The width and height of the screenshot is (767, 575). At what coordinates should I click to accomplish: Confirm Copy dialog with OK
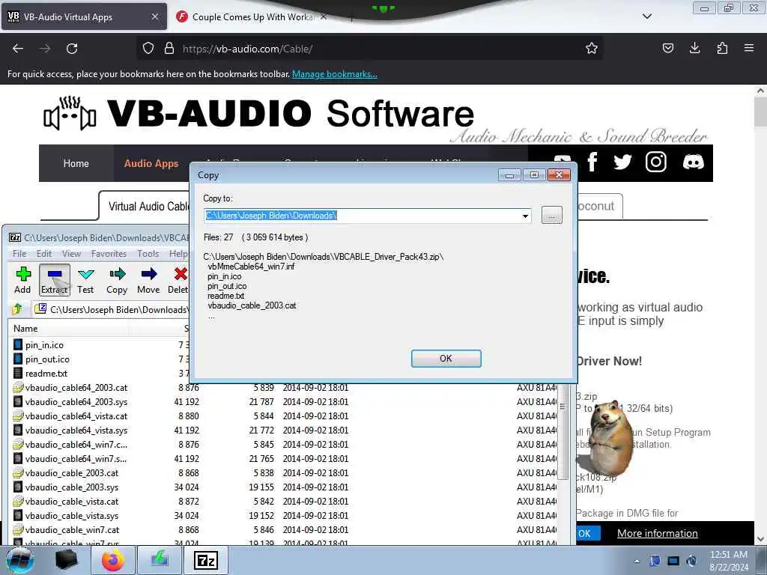pos(446,359)
